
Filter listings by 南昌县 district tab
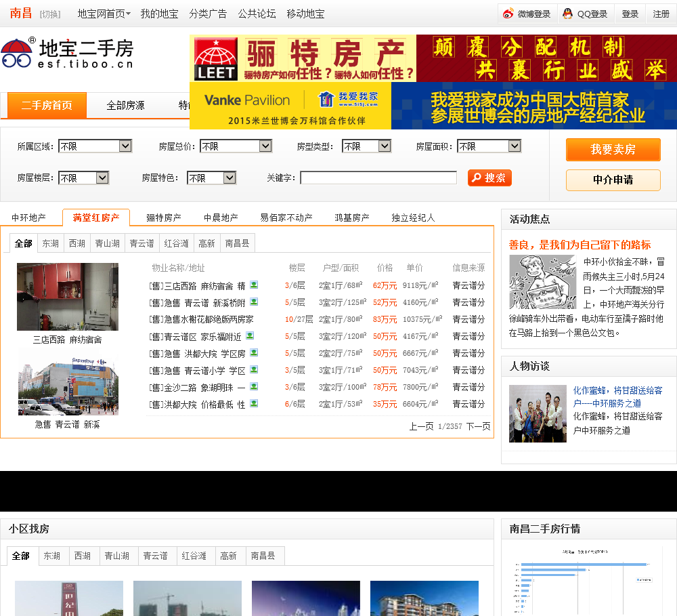click(238, 243)
